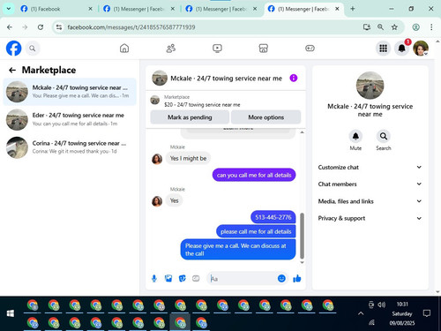441x331 pixels.
Task: Close the (1) Facebook tab
Action: pos(90,9)
